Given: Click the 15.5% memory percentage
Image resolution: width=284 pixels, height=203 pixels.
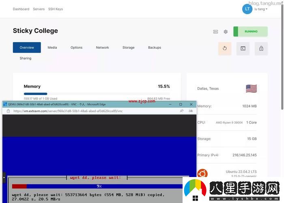Looking at the screenshot, I should click(164, 86).
